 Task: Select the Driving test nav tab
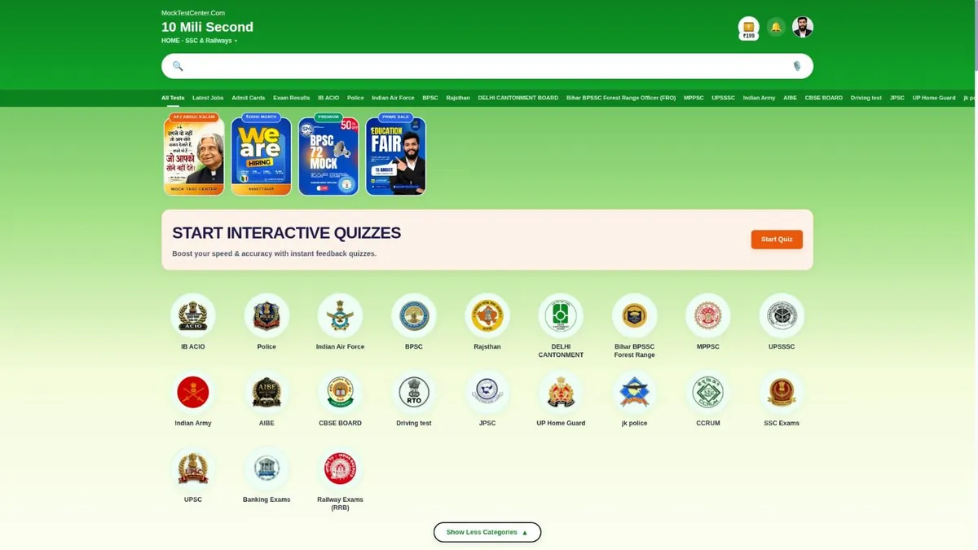point(866,98)
